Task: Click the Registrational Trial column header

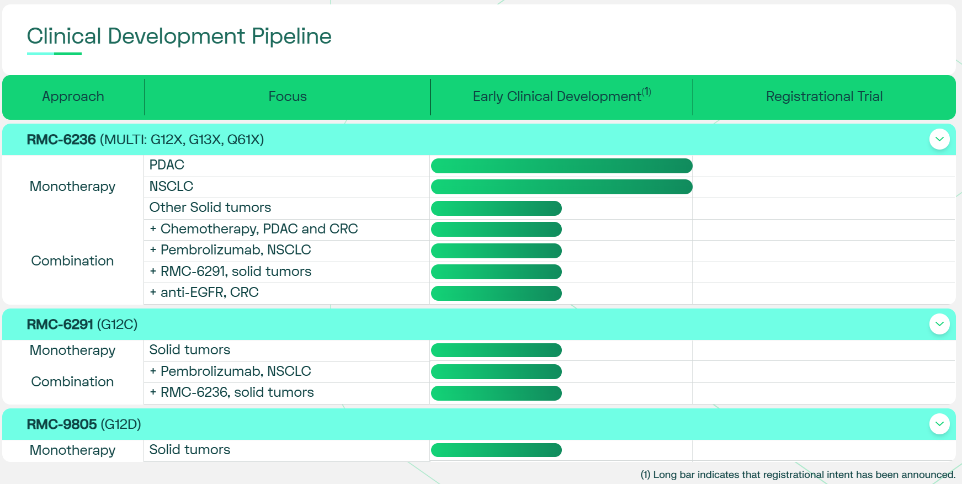Action: point(824,97)
